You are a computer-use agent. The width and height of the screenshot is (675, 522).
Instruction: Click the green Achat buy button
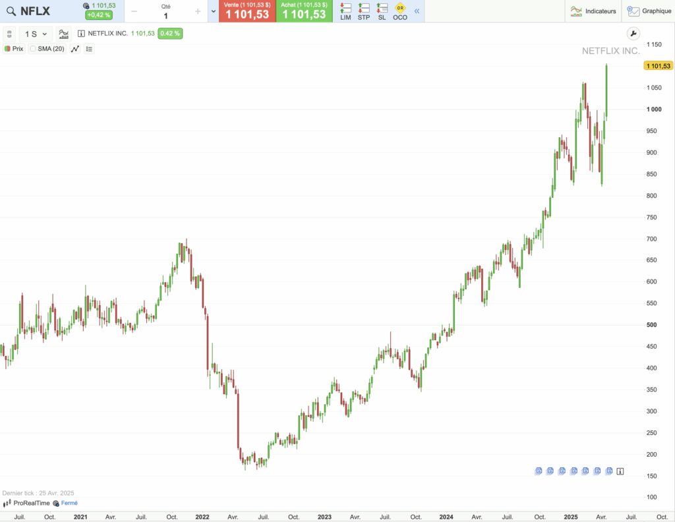pyautogui.click(x=304, y=11)
